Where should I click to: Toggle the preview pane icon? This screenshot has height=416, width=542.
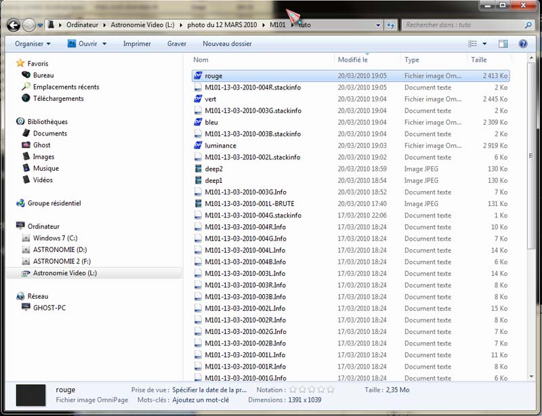point(503,43)
